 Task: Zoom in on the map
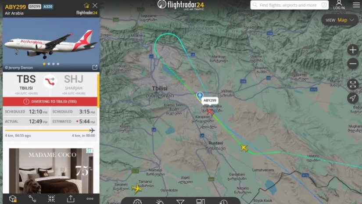coord(353,50)
